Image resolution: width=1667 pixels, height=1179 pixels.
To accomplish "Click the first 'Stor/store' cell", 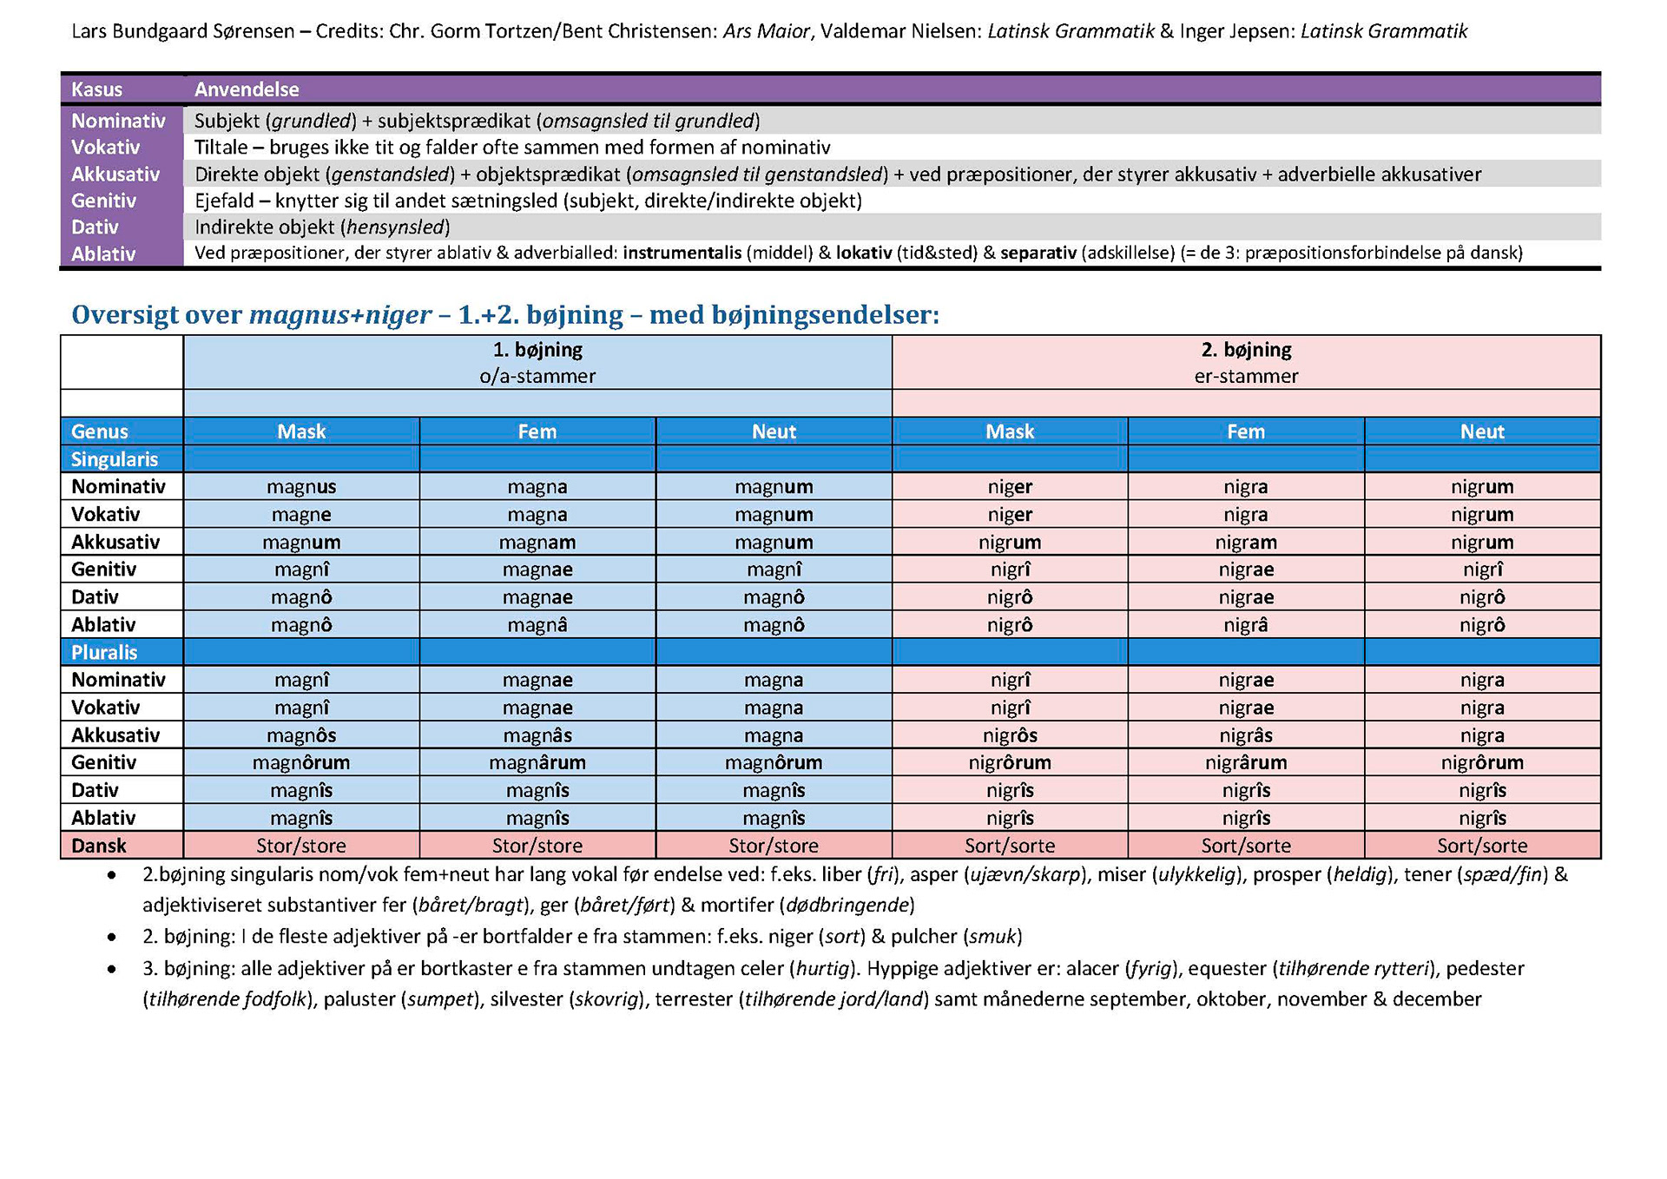I will click(x=301, y=846).
